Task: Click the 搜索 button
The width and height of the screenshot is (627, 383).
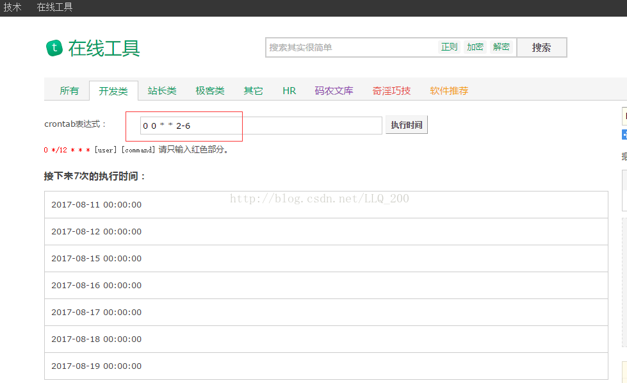Action: (x=541, y=47)
